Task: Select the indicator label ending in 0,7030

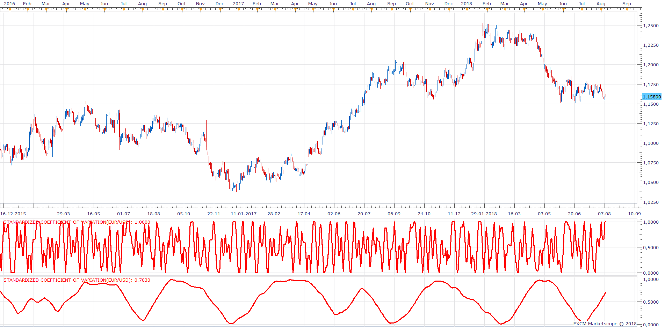Action: (77, 280)
